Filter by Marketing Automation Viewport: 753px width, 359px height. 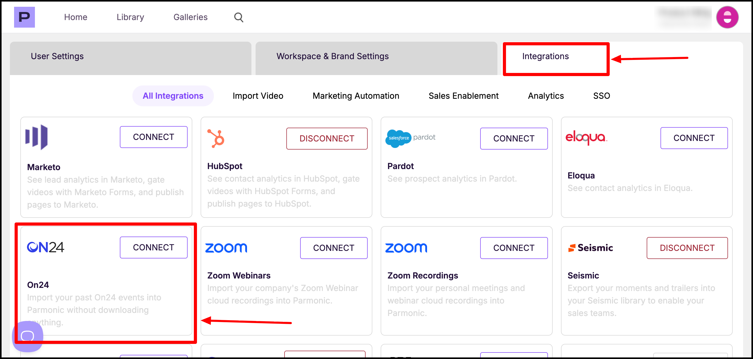click(356, 96)
